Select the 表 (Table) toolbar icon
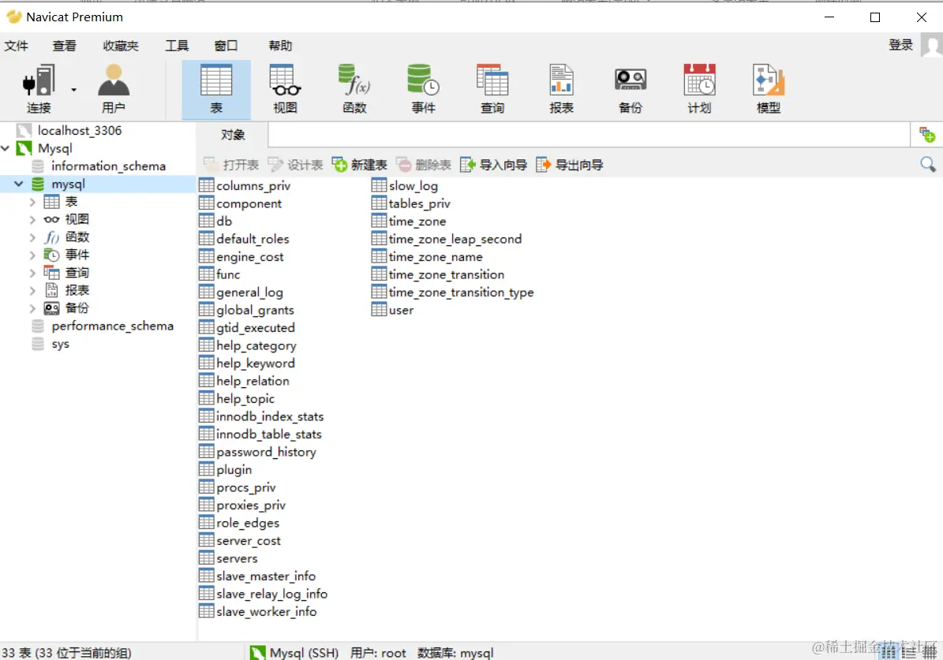 pos(216,88)
